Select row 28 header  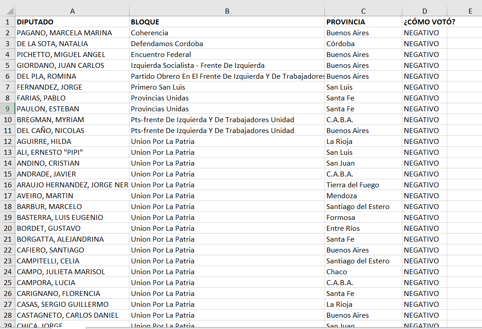coord(7,315)
